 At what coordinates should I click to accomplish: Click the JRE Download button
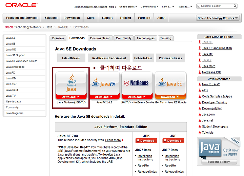click(x=173, y=141)
